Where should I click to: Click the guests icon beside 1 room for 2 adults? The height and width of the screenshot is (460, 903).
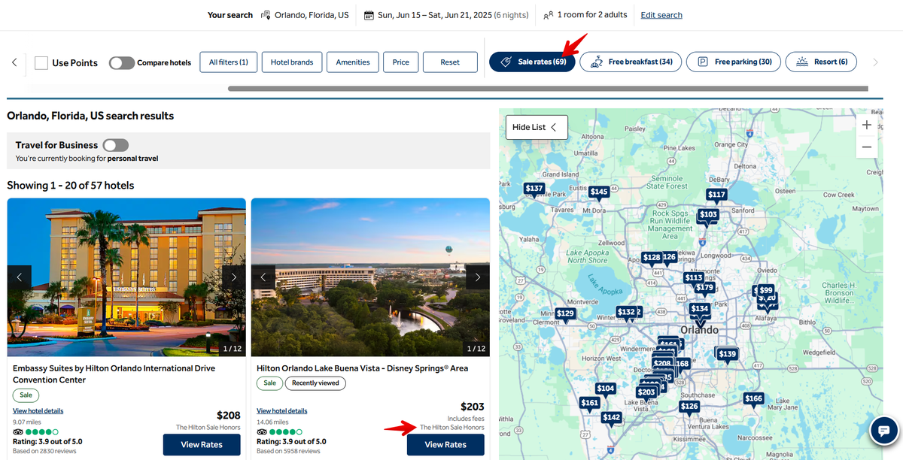(x=548, y=15)
